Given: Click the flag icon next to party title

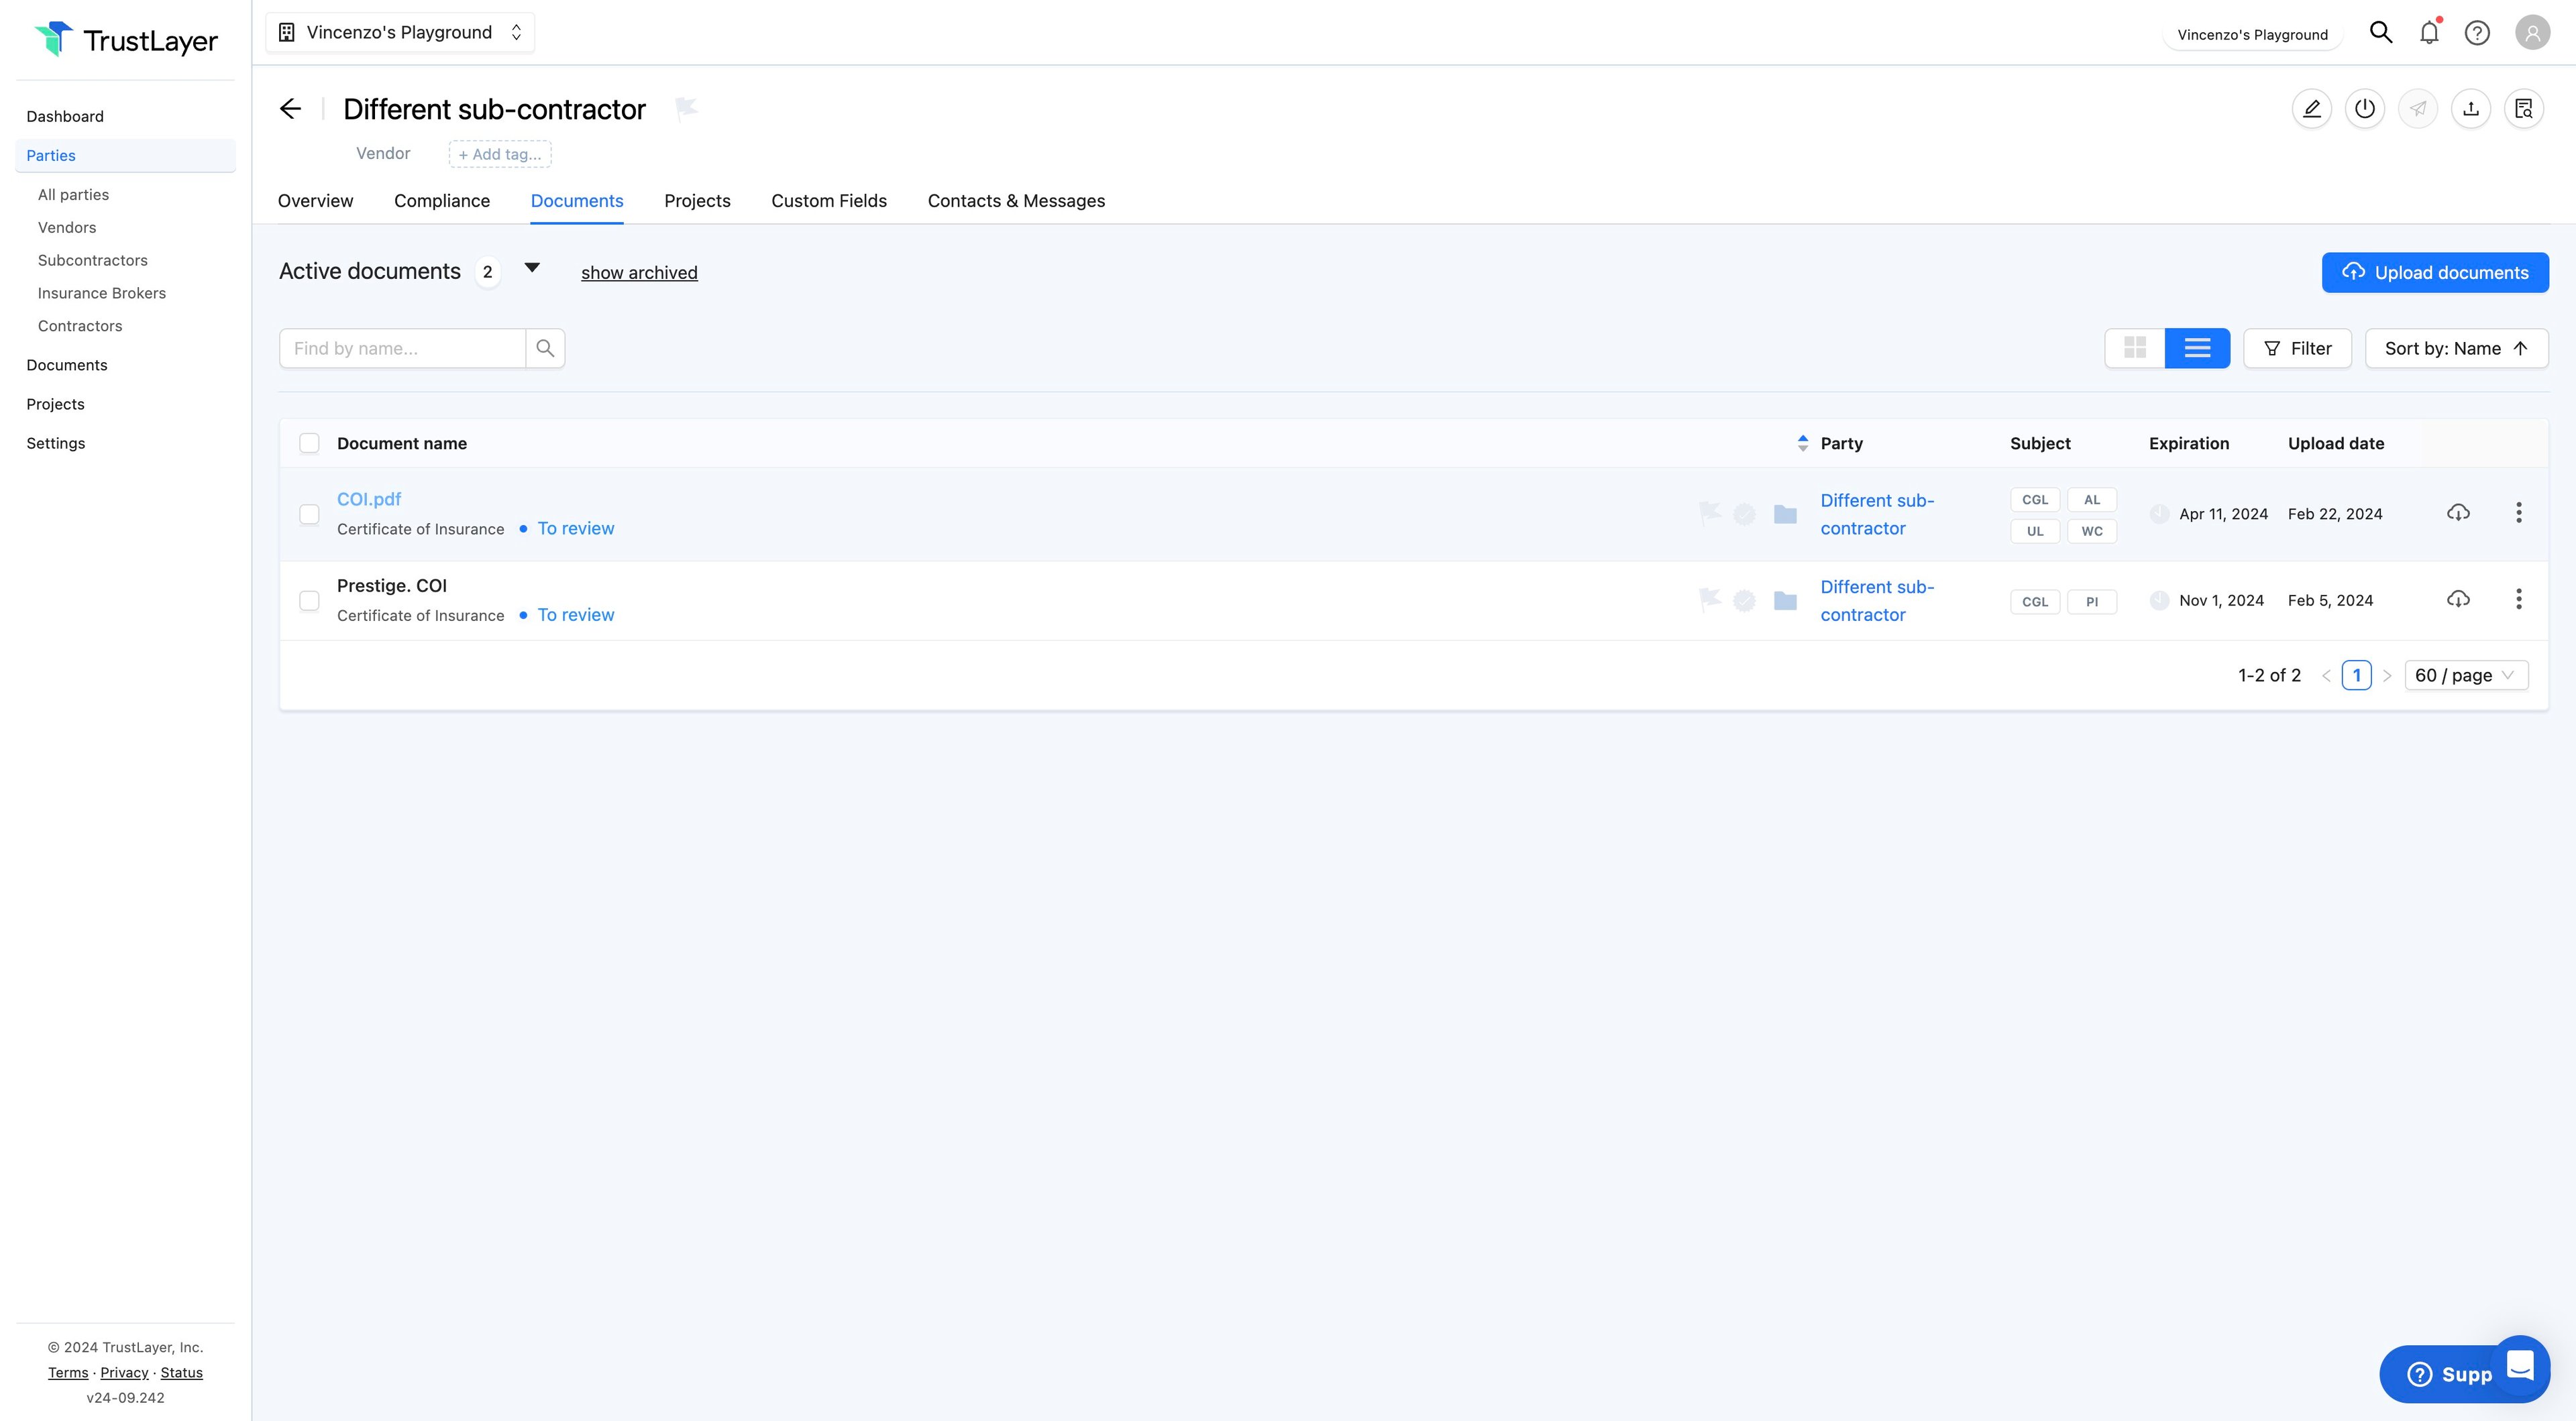Looking at the screenshot, I should tap(686, 108).
